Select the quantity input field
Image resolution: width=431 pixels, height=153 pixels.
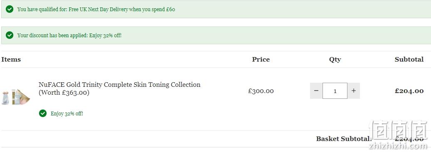(x=335, y=91)
